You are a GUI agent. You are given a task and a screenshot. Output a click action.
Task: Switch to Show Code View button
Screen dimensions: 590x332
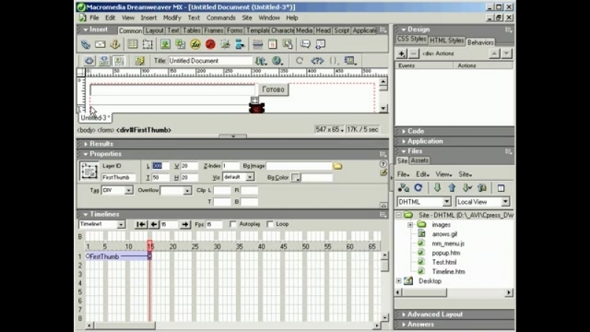[89, 60]
